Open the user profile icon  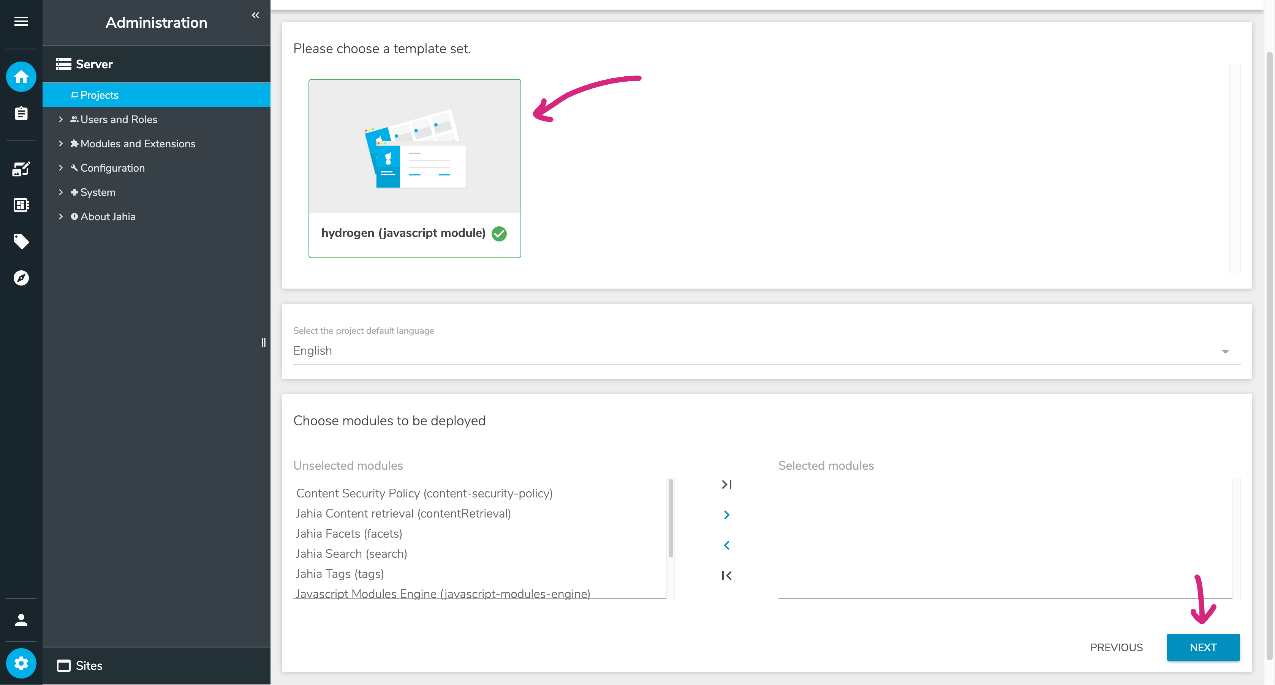click(x=21, y=620)
